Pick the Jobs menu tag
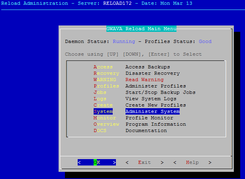 coord(100,92)
